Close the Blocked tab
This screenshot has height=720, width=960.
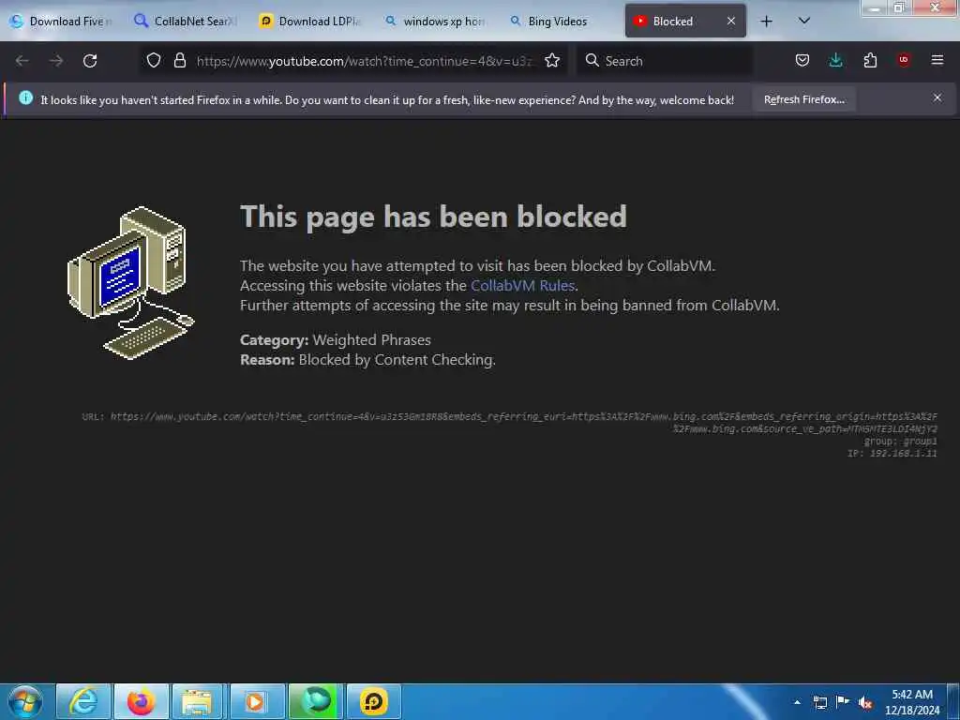click(731, 21)
